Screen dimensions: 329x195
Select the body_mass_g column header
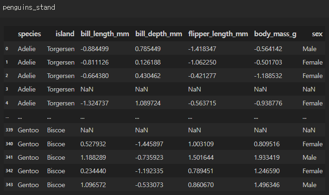pyautogui.click(x=275, y=34)
